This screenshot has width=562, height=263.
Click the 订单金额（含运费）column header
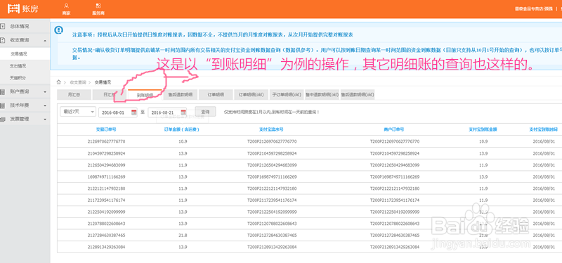pyautogui.click(x=181, y=129)
